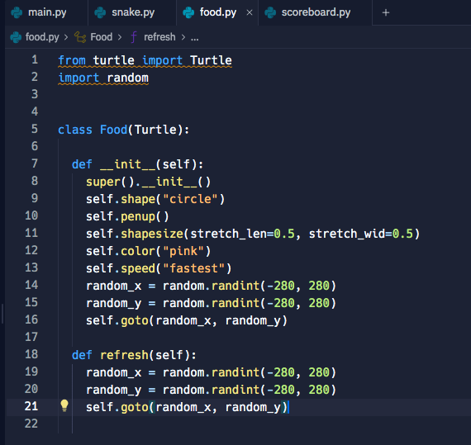Screen dimensions: 471x445
Task: Open the snake.py tab
Action: [x=132, y=12]
